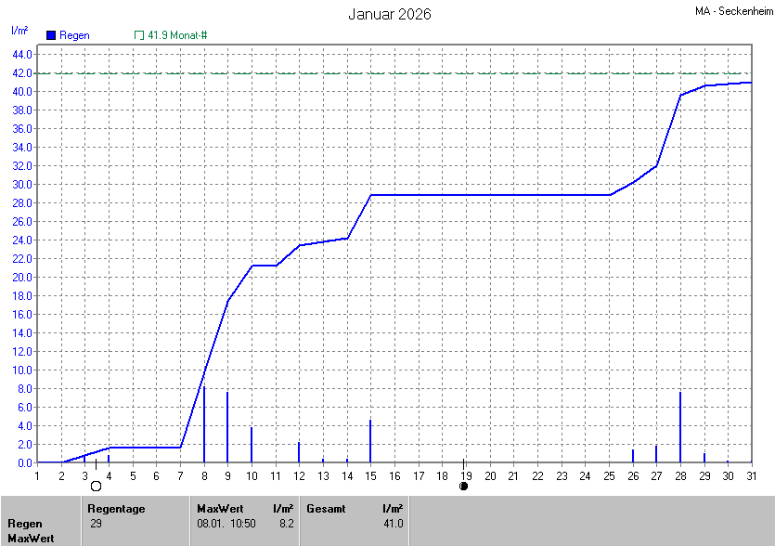Select the rain bar for day 8
The width and height of the screenshot is (775, 546).
pyautogui.click(x=204, y=424)
